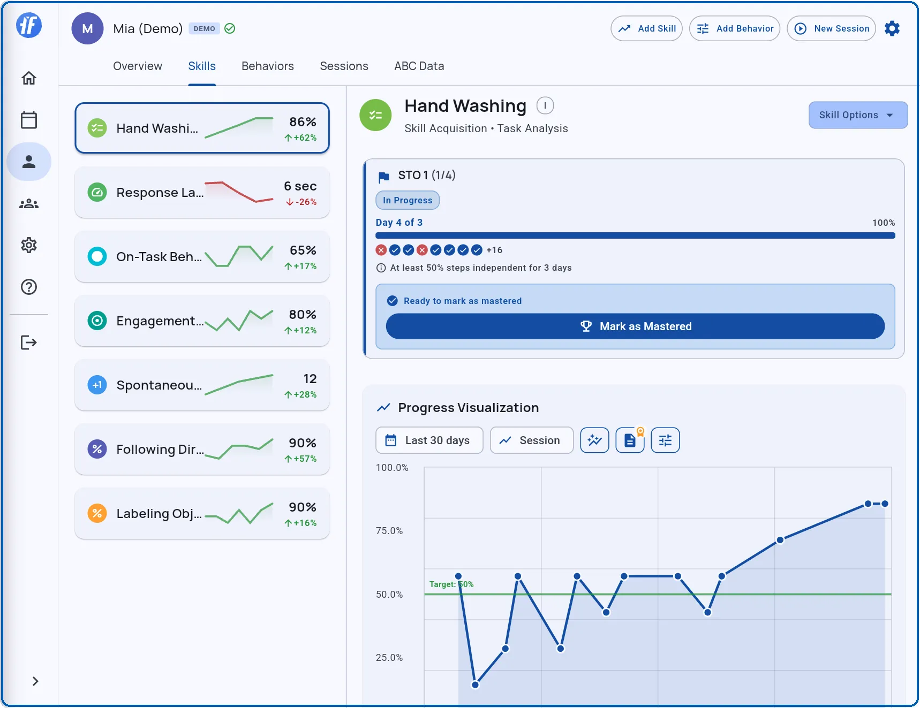Image resolution: width=920 pixels, height=708 pixels.
Task: Click the AI sparkle chart icon
Action: point(594,440)
